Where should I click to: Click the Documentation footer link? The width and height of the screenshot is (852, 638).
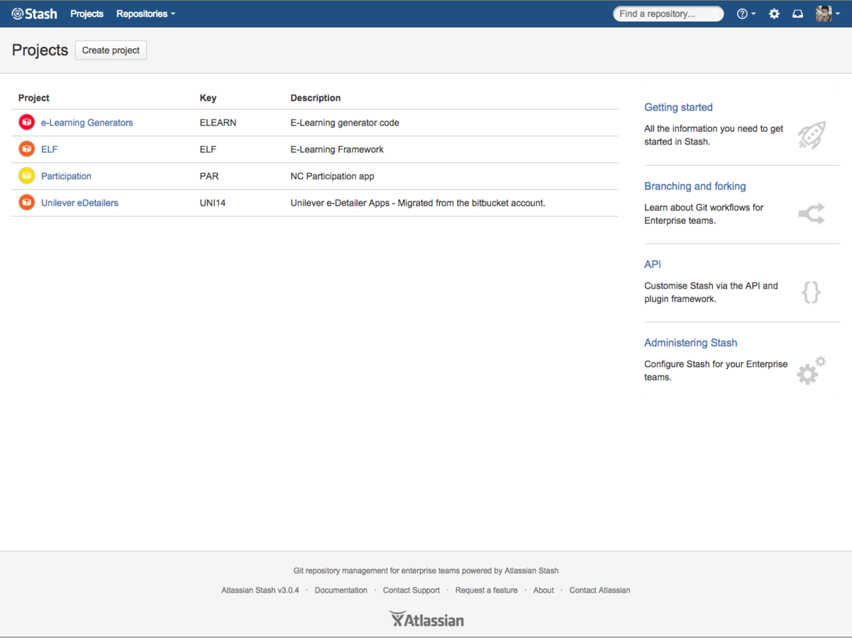point(341,590)
